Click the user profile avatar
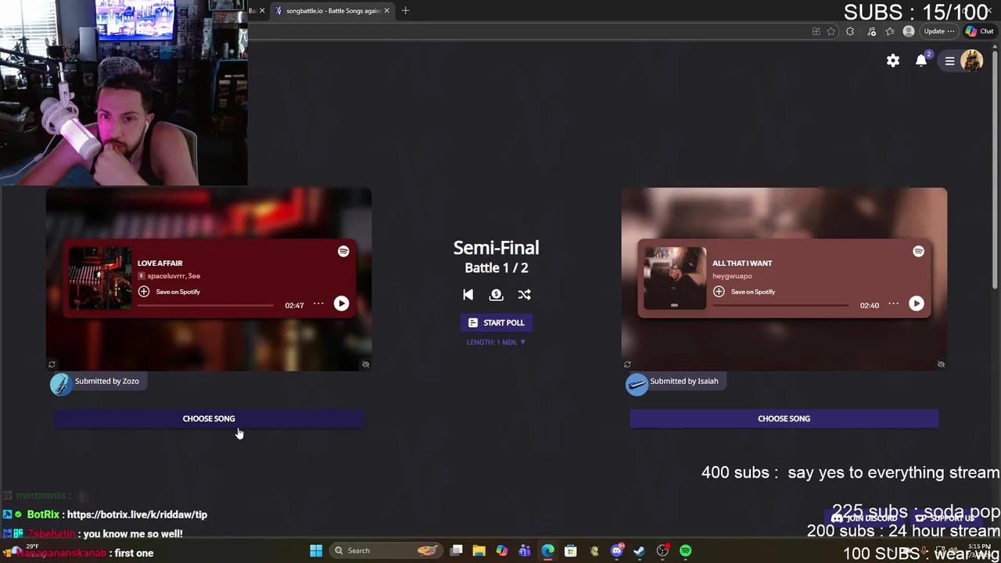Viewport: 1001px width, 563px height. pos(972,60)
